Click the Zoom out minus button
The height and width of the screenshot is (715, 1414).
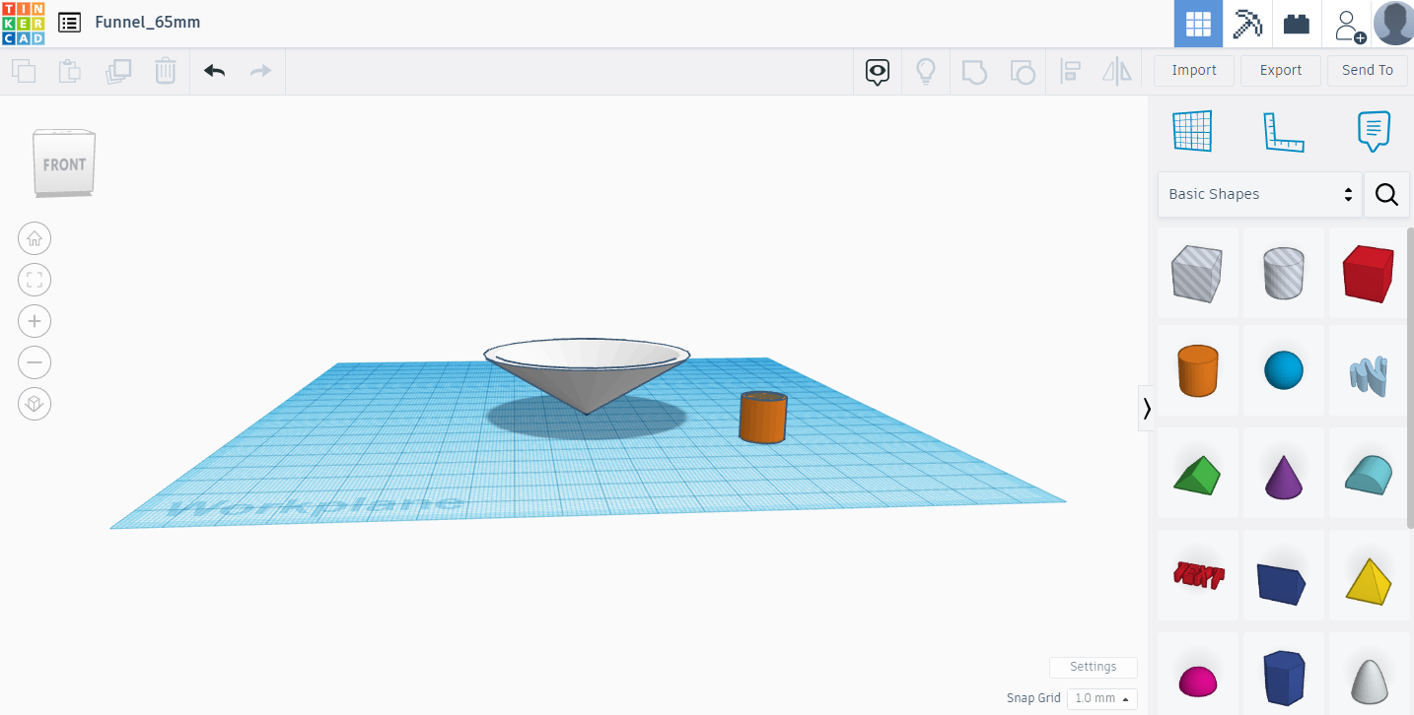click(x=35, y=362)
